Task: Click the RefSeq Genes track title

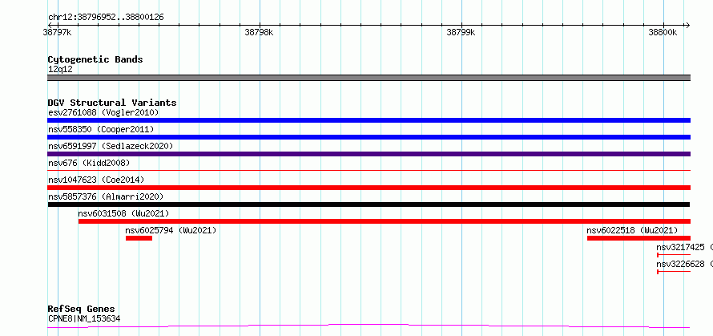Action: tap(81, 310)
